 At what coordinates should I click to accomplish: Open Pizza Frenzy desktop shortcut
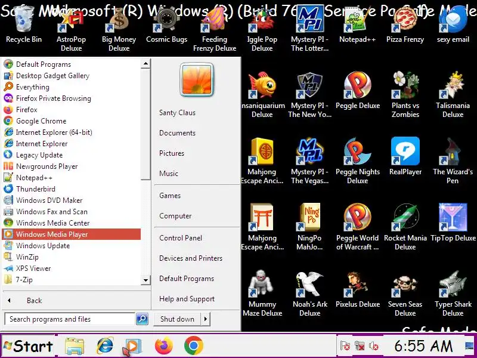[x=405, y=26]
